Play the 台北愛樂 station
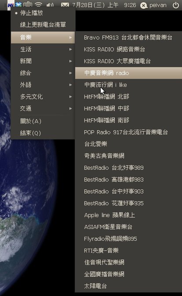The height and width of the screenshot is (296, 182). (128, 144)
